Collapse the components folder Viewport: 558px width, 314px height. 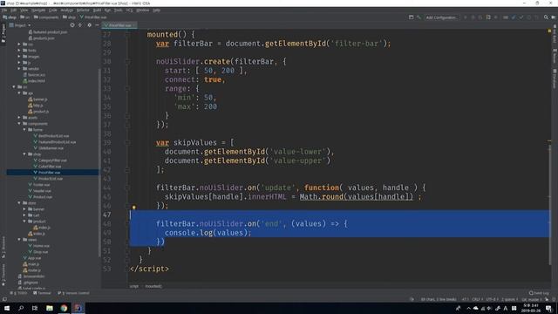point(19,124)
